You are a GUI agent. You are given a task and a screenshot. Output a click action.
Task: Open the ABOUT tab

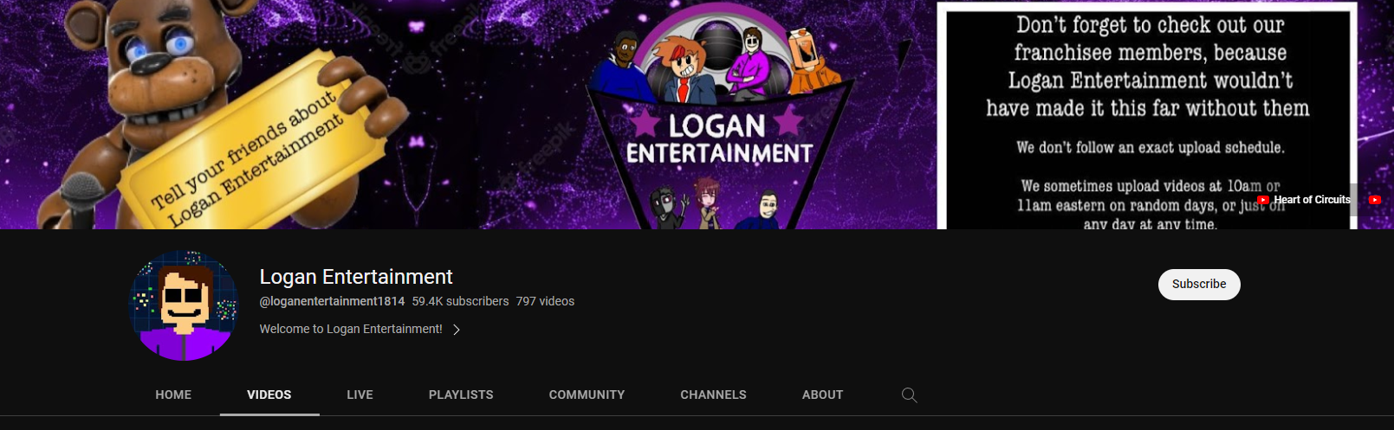[822, 395]
